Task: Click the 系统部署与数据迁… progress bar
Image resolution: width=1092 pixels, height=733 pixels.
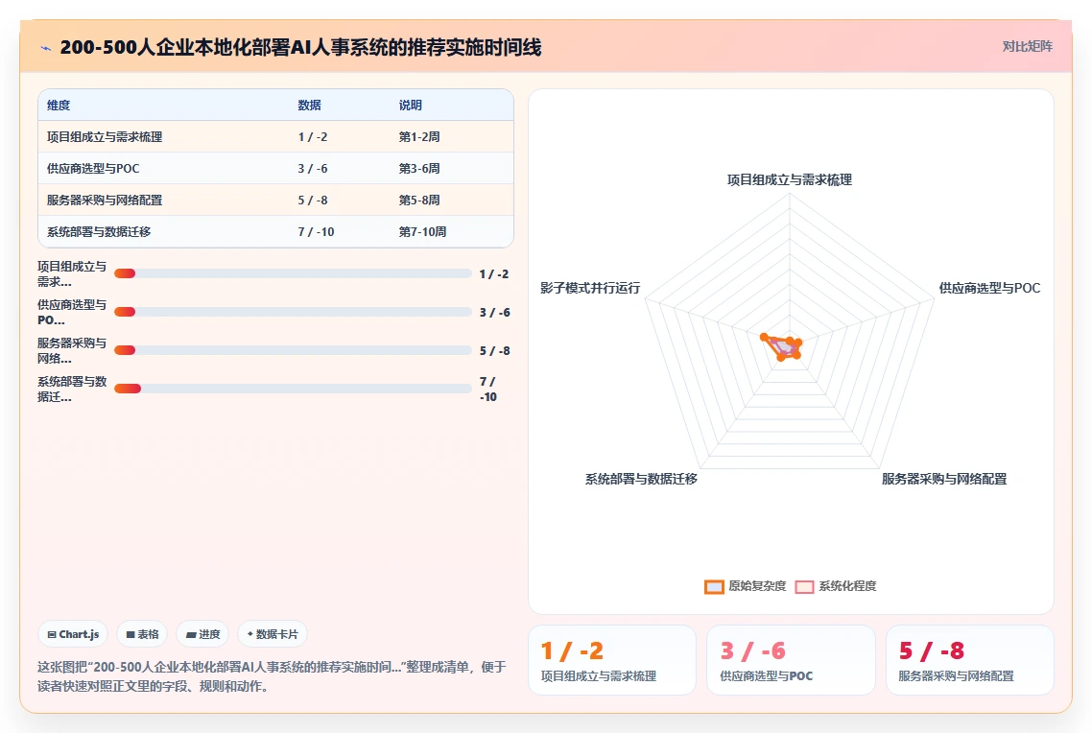Action: coord(294,389)
